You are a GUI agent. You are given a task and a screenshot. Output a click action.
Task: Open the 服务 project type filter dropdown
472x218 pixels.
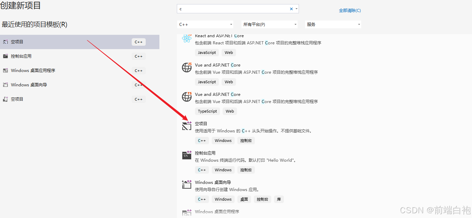coord(333,25)
